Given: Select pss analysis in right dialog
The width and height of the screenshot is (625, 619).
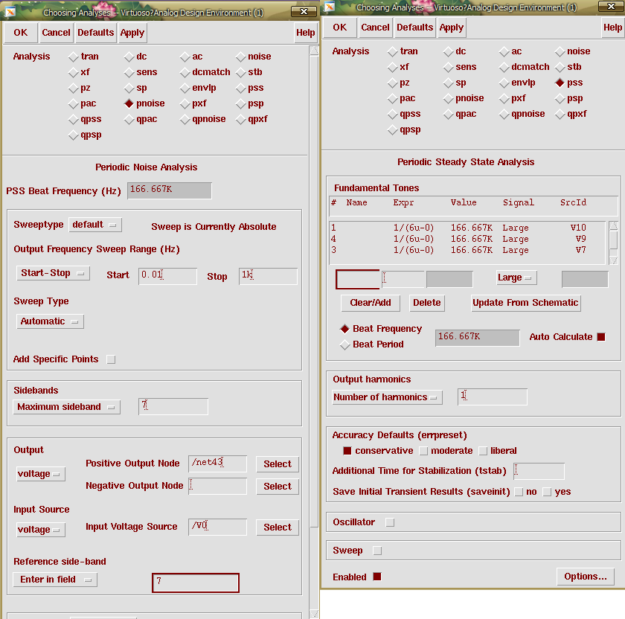Looking at the screenshot, I should pyautogui.click(x=560, y=83).
